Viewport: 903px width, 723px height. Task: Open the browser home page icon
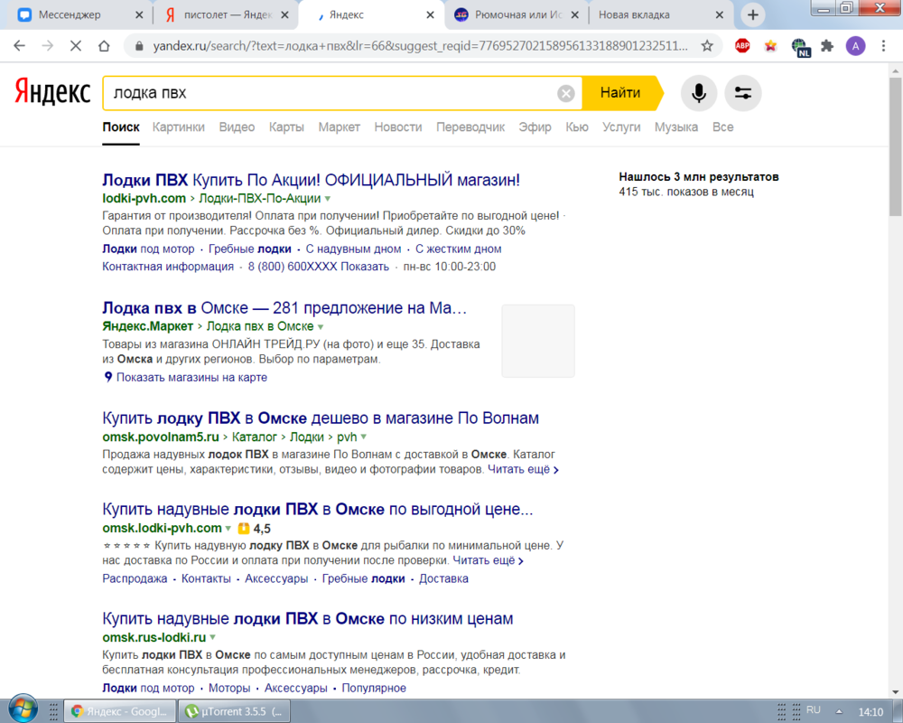coord(104,46)
